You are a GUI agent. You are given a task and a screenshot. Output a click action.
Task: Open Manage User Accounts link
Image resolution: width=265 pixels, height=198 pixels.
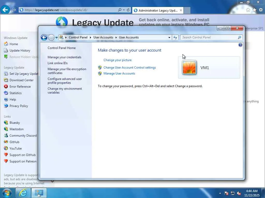pyautogui.click(x=119, y=73)
